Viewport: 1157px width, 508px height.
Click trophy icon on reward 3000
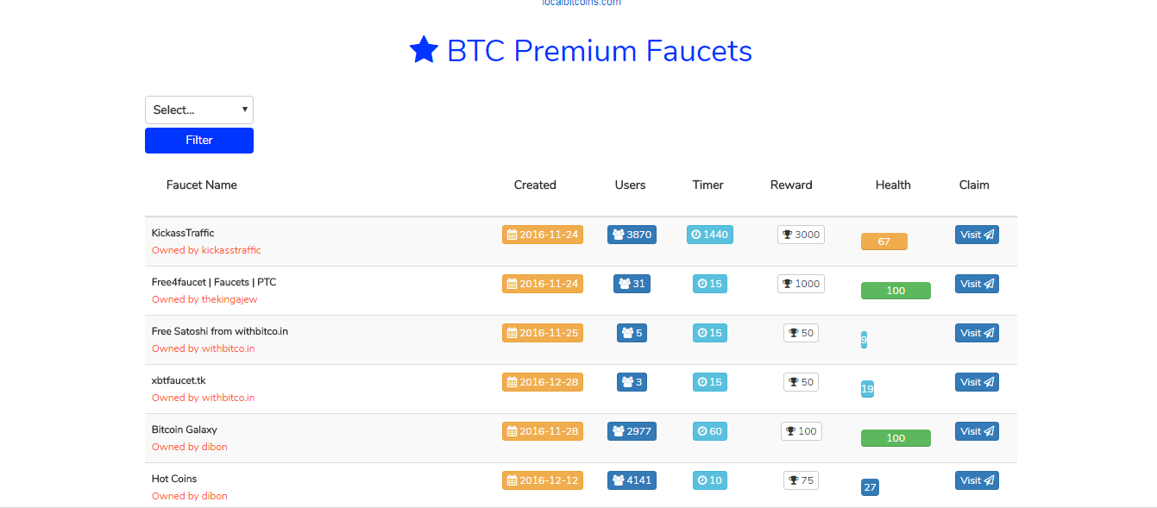tap(787, 235)
